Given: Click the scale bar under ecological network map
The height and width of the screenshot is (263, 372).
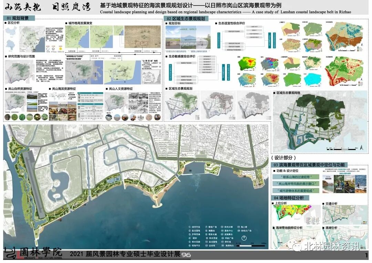Looking at the screenshot, I should (342, 149).
